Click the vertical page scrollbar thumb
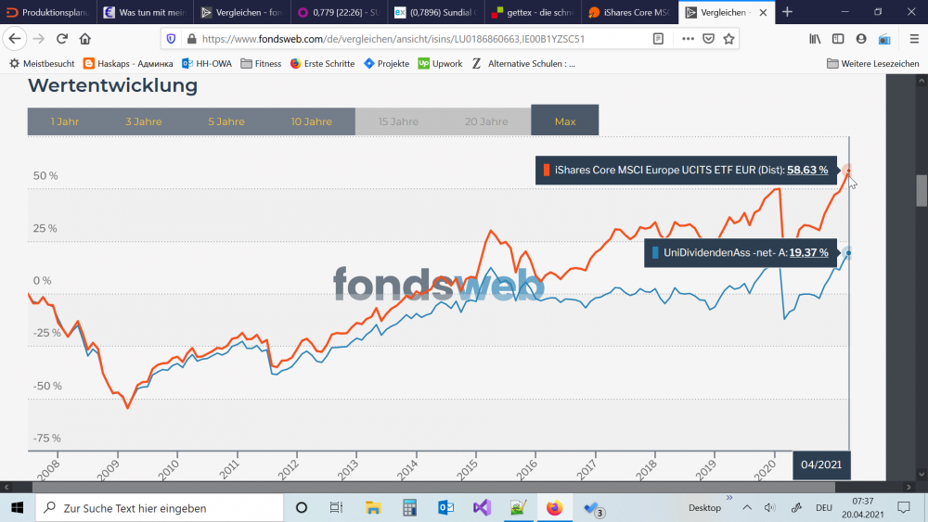 (x=922, y=190)
